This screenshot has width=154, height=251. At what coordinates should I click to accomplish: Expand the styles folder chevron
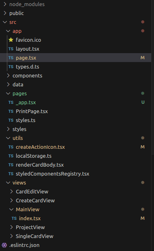8,129
